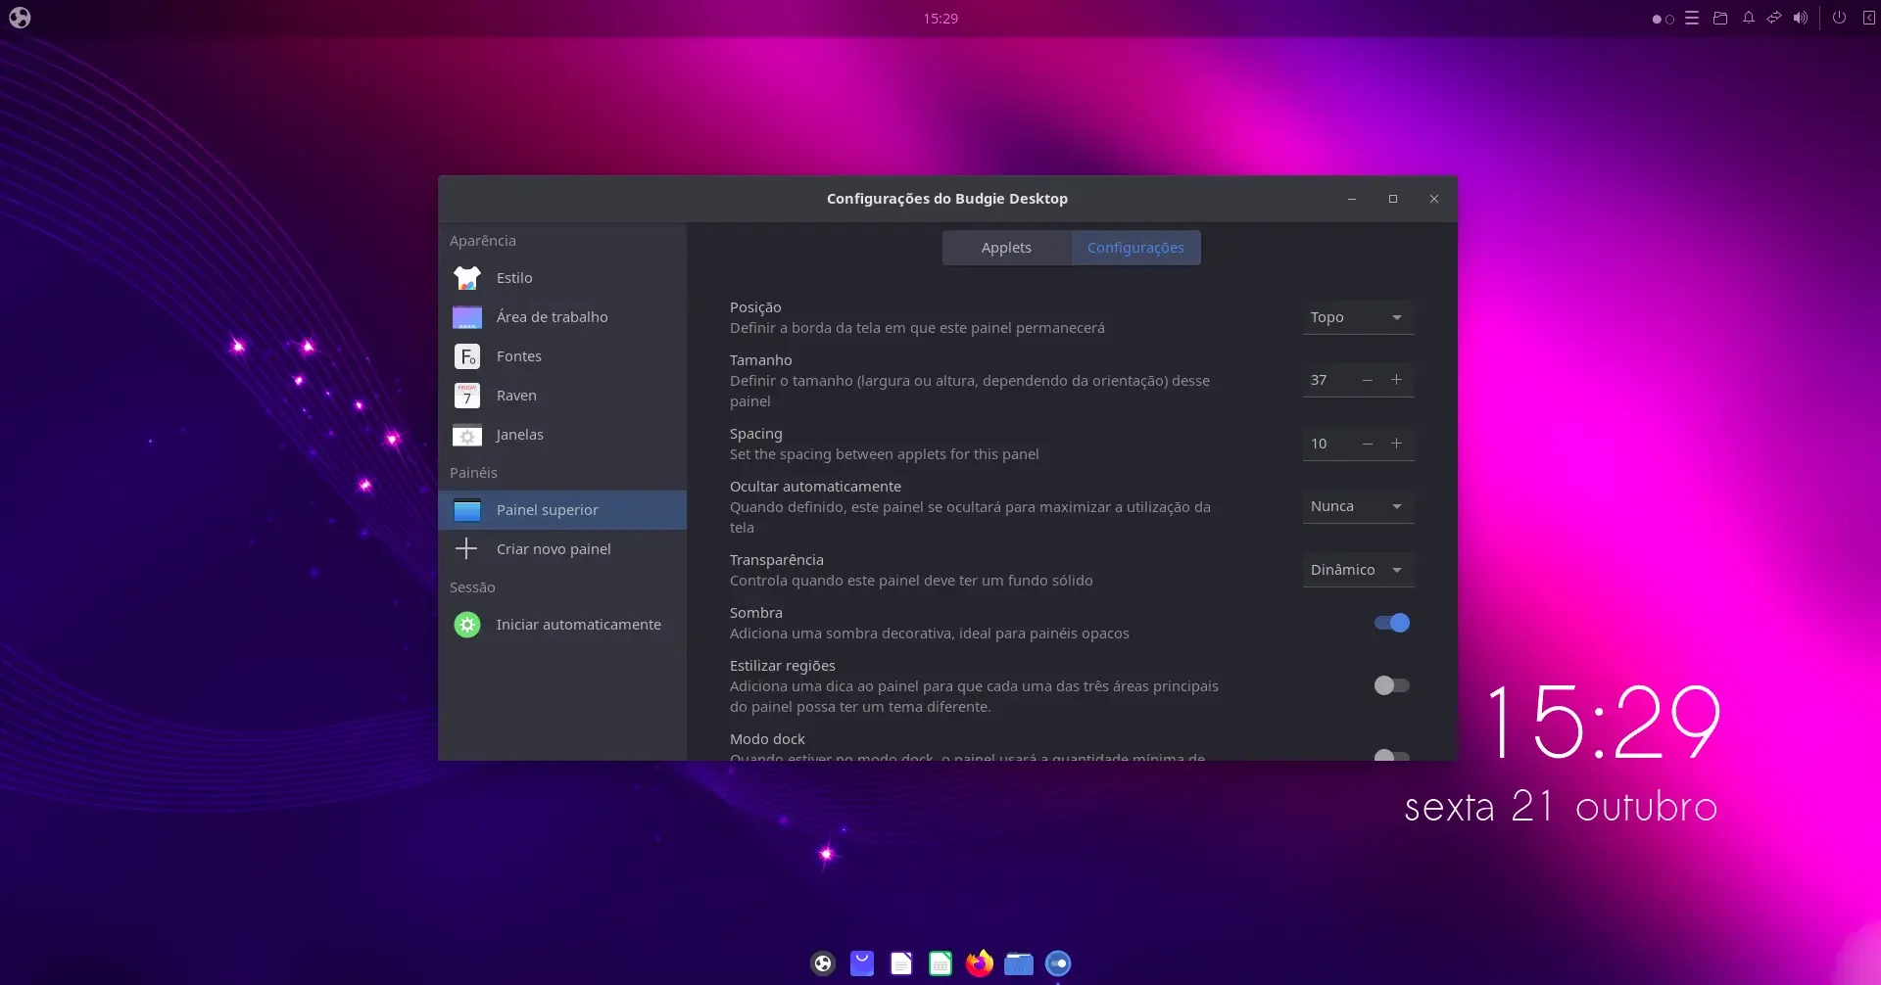
Task: Launch Software Center shopping bag in dock
Action: [x=862, y=963]
